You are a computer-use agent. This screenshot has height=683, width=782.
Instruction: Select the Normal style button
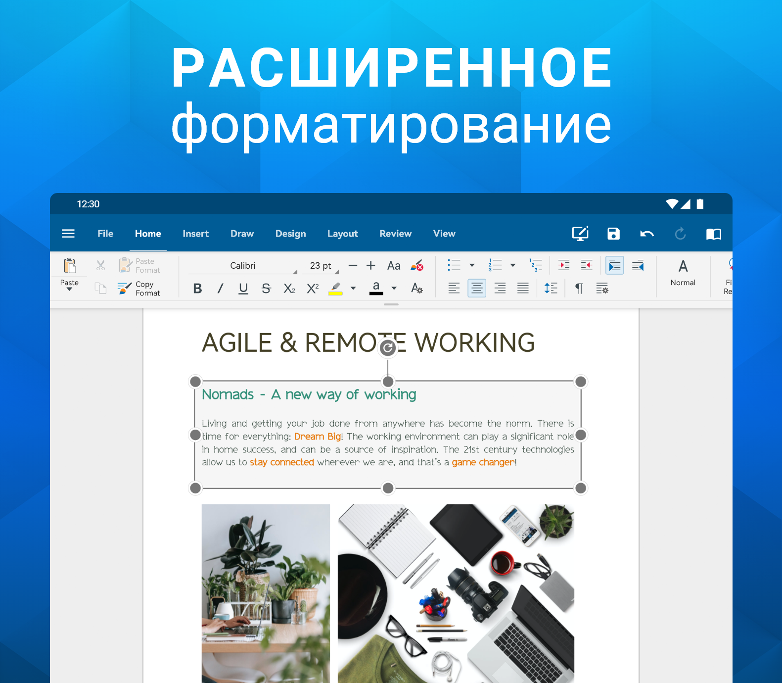pos(683,273)
